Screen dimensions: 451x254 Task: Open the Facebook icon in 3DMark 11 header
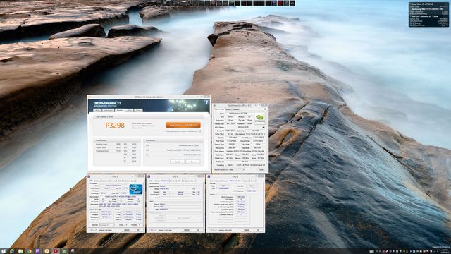(206, 102)
